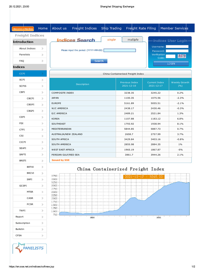Click the arrow beside CDFI
This screenshot has width=204, height=273.
pos(42,117)
